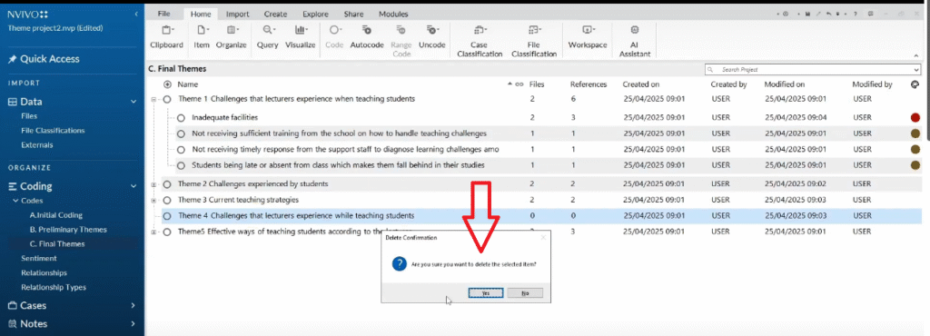Switch to the Share ribbon tab
The width and height of the screenshot is (930, 336).
[353, 15]
